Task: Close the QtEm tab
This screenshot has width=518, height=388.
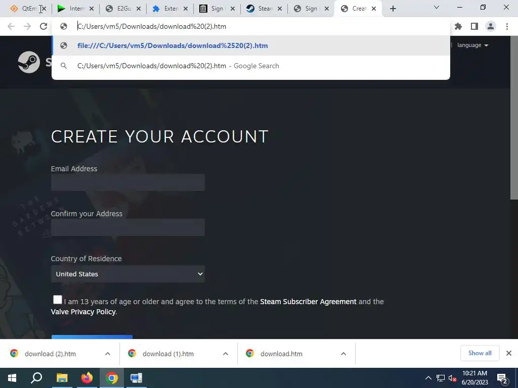Action: click(45, 9)
